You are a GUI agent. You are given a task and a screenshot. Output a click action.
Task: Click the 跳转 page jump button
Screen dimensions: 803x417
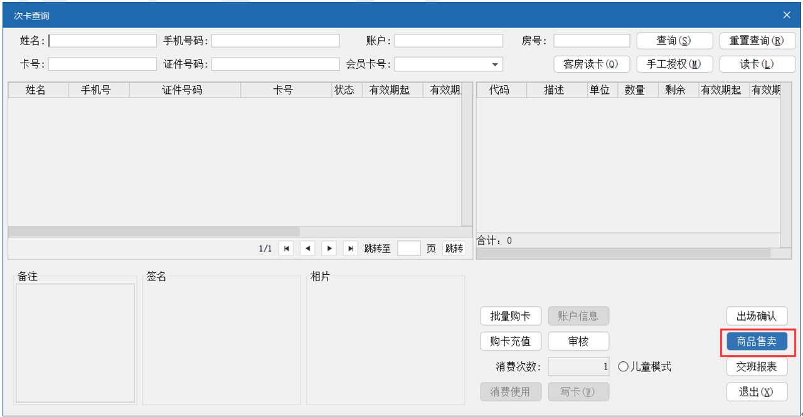454,249
